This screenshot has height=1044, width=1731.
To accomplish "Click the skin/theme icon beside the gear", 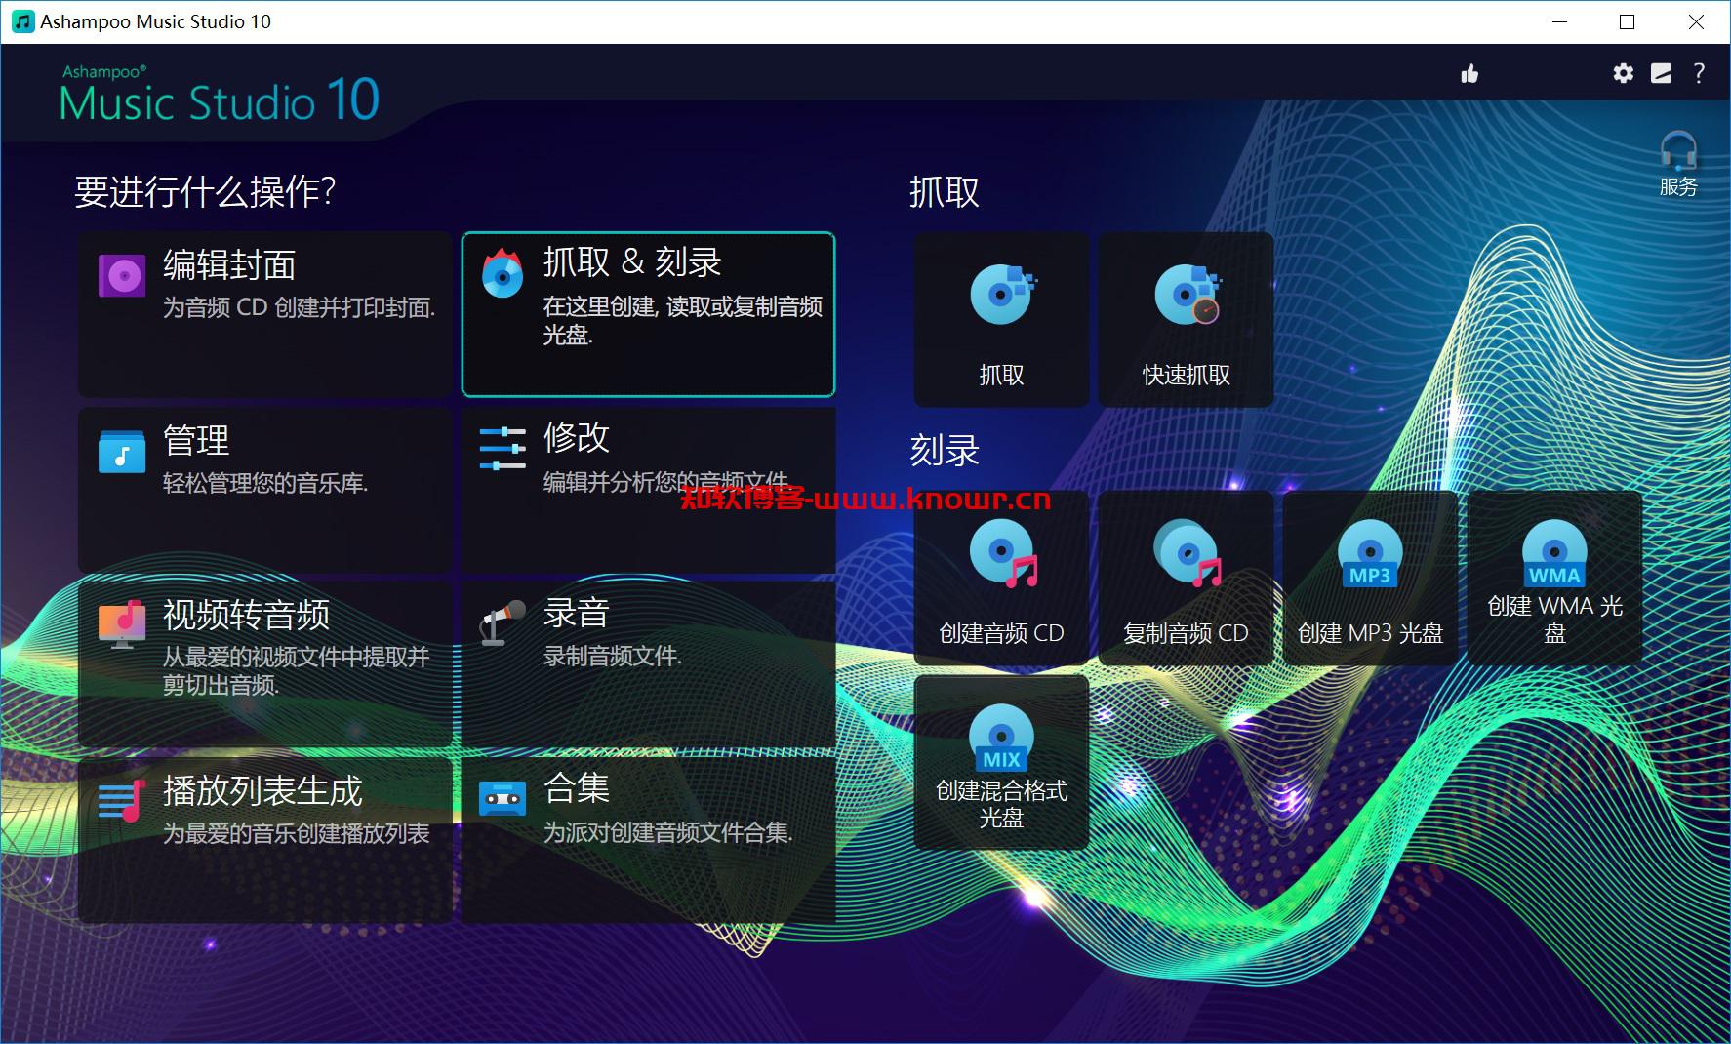I will [1661, 74].
